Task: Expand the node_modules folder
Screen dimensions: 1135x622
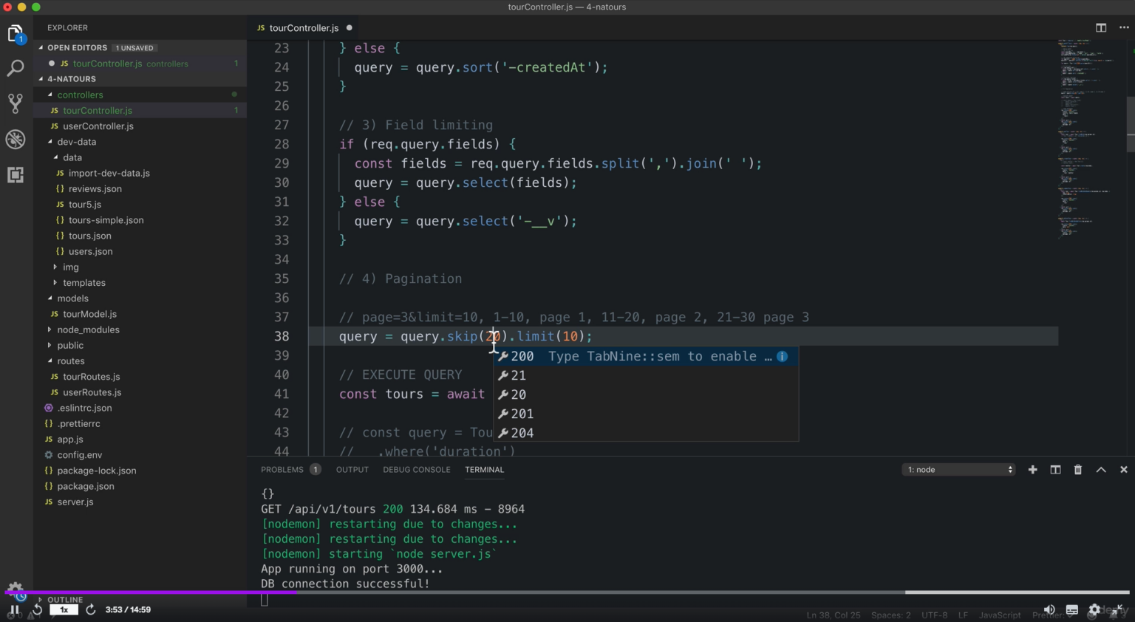Action: click(x=88, y=329)
